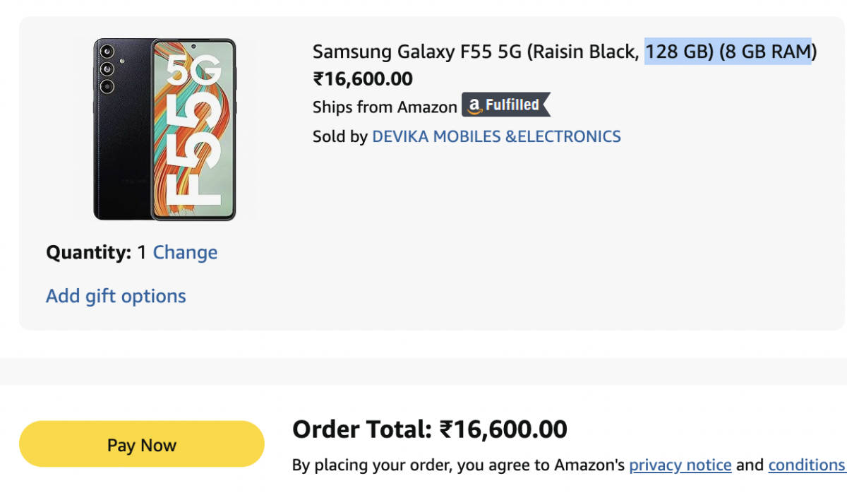Click the phone's rear camera lenses
Image resolution: width=847 pixels, height=493 pixels.
pos(107,69)
